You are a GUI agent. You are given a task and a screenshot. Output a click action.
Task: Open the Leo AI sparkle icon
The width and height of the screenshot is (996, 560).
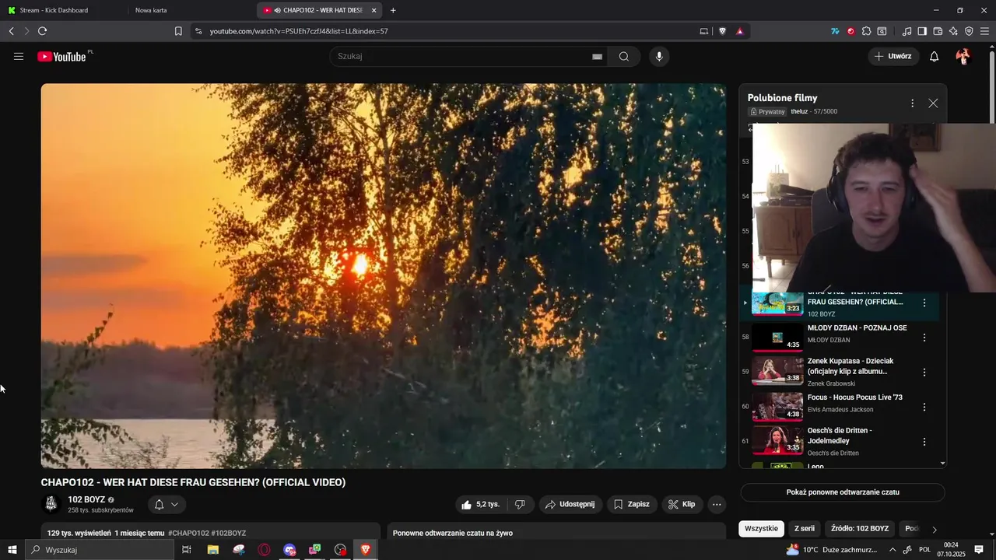(953, 31)
